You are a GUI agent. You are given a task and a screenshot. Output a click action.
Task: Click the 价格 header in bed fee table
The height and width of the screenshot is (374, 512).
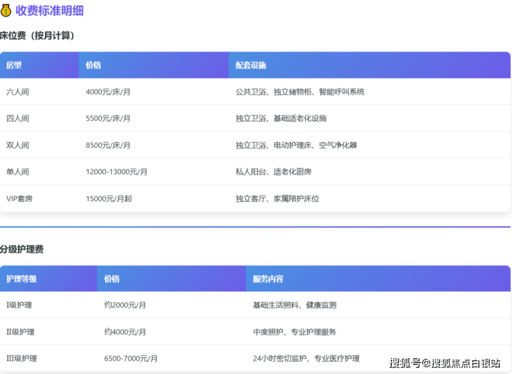(93, 65)
